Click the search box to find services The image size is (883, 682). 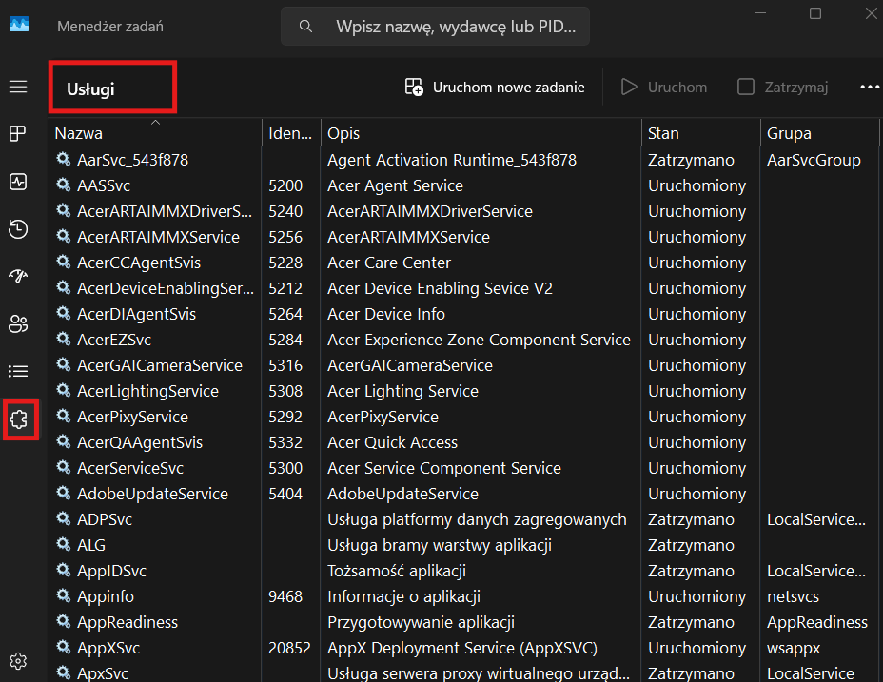click(454, 27)
